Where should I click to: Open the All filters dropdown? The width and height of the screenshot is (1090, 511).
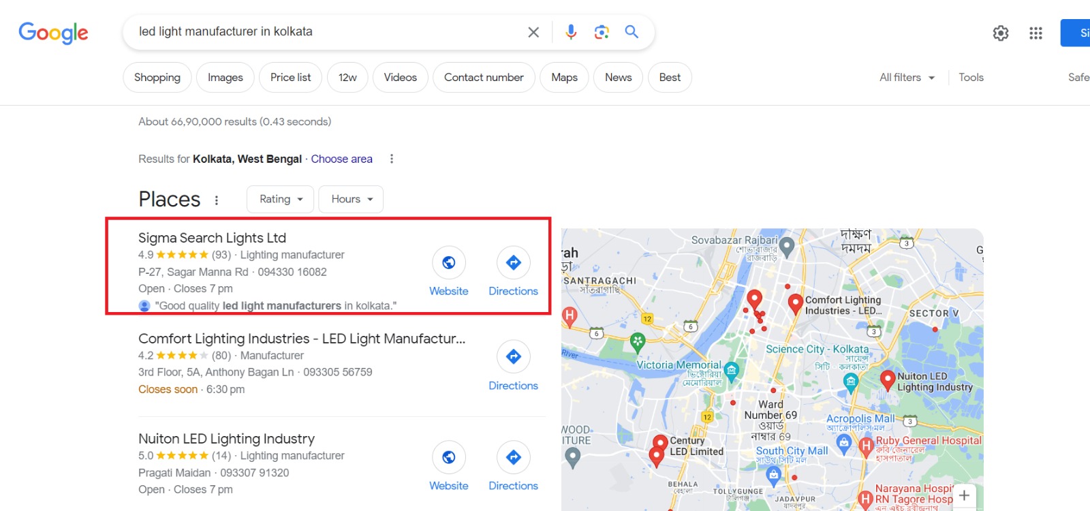tap(907, 78)
